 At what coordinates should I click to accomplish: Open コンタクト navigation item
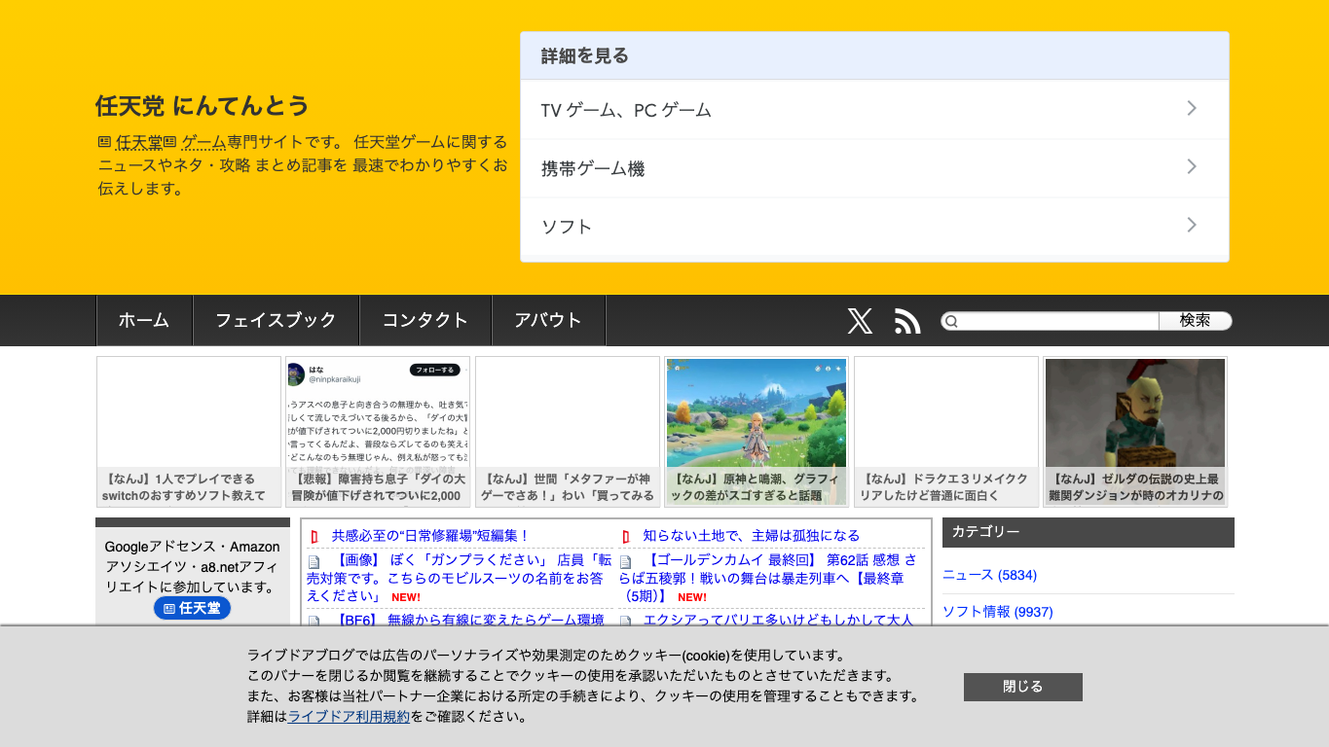425,320
